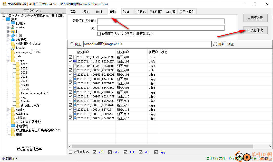Click the 打开文件夹 button
Screen dimensions: 273x162
point(33,11)
